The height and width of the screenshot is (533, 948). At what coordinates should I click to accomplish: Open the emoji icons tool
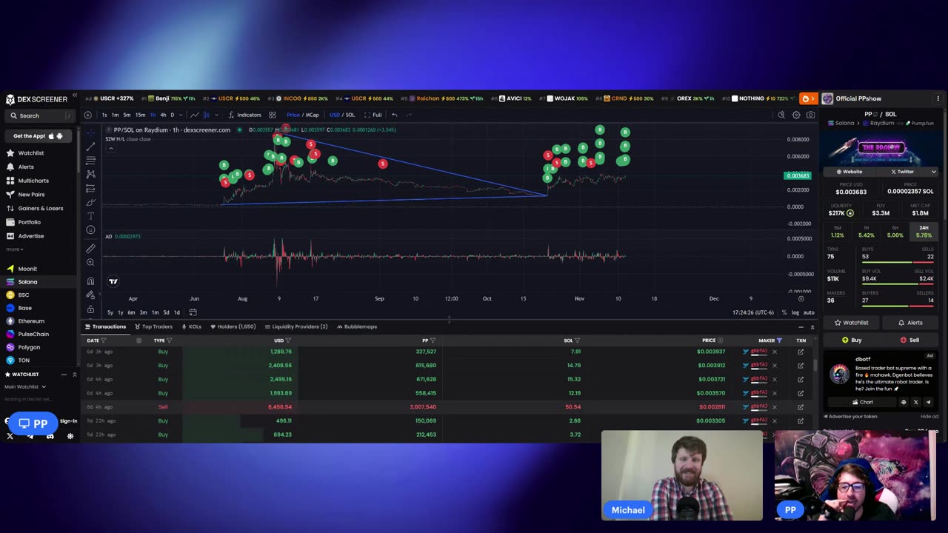click(90, 230)
